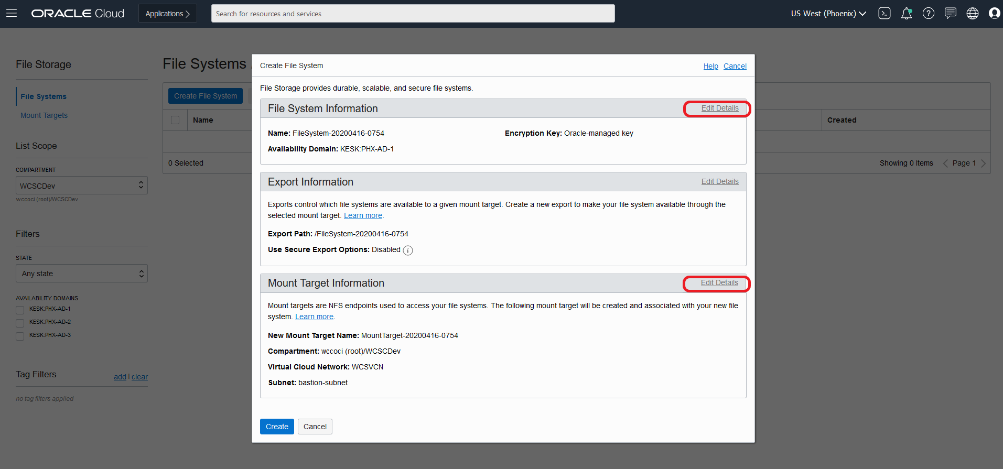Open the US West (Phoenix) region selector
The image size is (1003, 469).
(x=828, y=14)
